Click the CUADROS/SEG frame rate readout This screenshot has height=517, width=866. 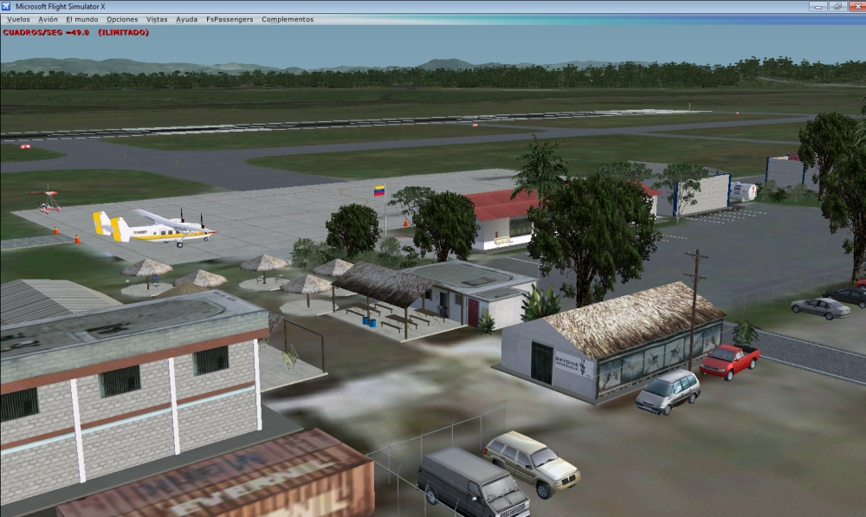pos(76,33)
